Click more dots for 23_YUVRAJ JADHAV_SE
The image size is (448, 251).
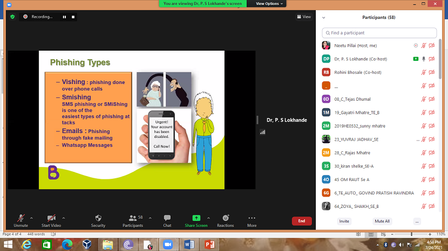[418, 140]
